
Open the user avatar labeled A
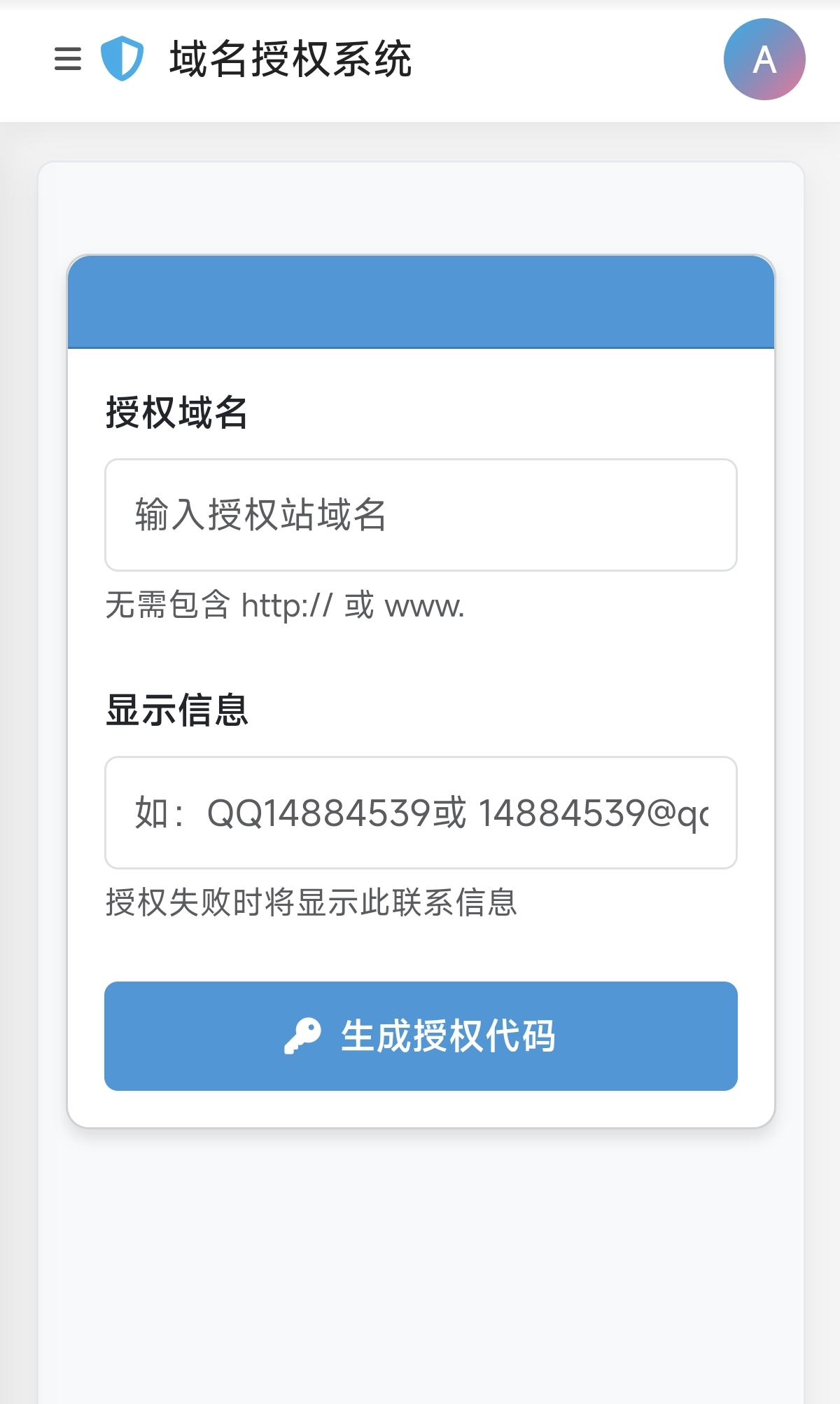pos(764,60)
